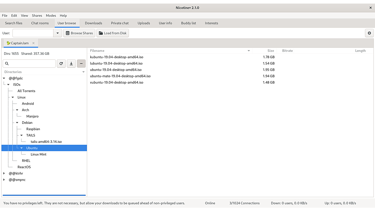The image size is (375, 211).
Task: Click the Browse Shares button
Action: click(79, 33)
